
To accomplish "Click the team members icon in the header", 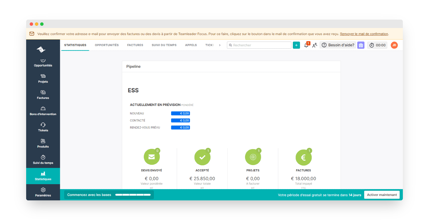I will [x=315, y=45].
